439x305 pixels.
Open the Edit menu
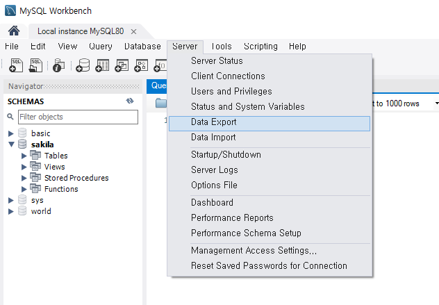pyautogui.click(x=38, y=47)
